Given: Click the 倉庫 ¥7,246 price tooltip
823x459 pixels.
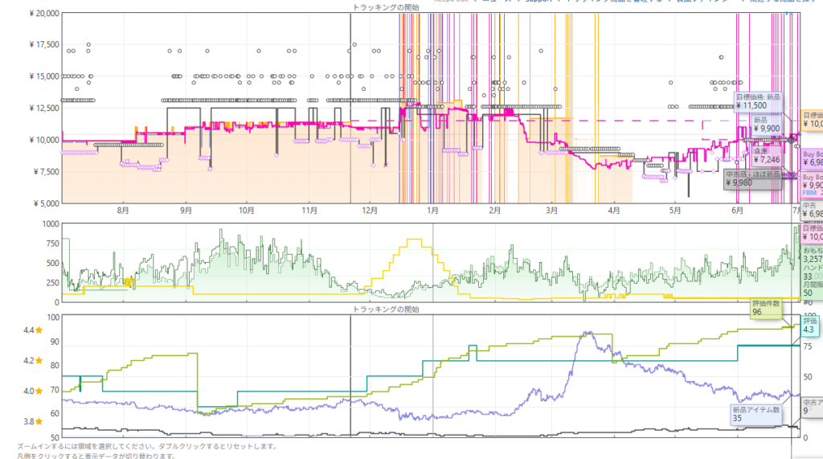Looking at the screenshot, I should (766, 156).
